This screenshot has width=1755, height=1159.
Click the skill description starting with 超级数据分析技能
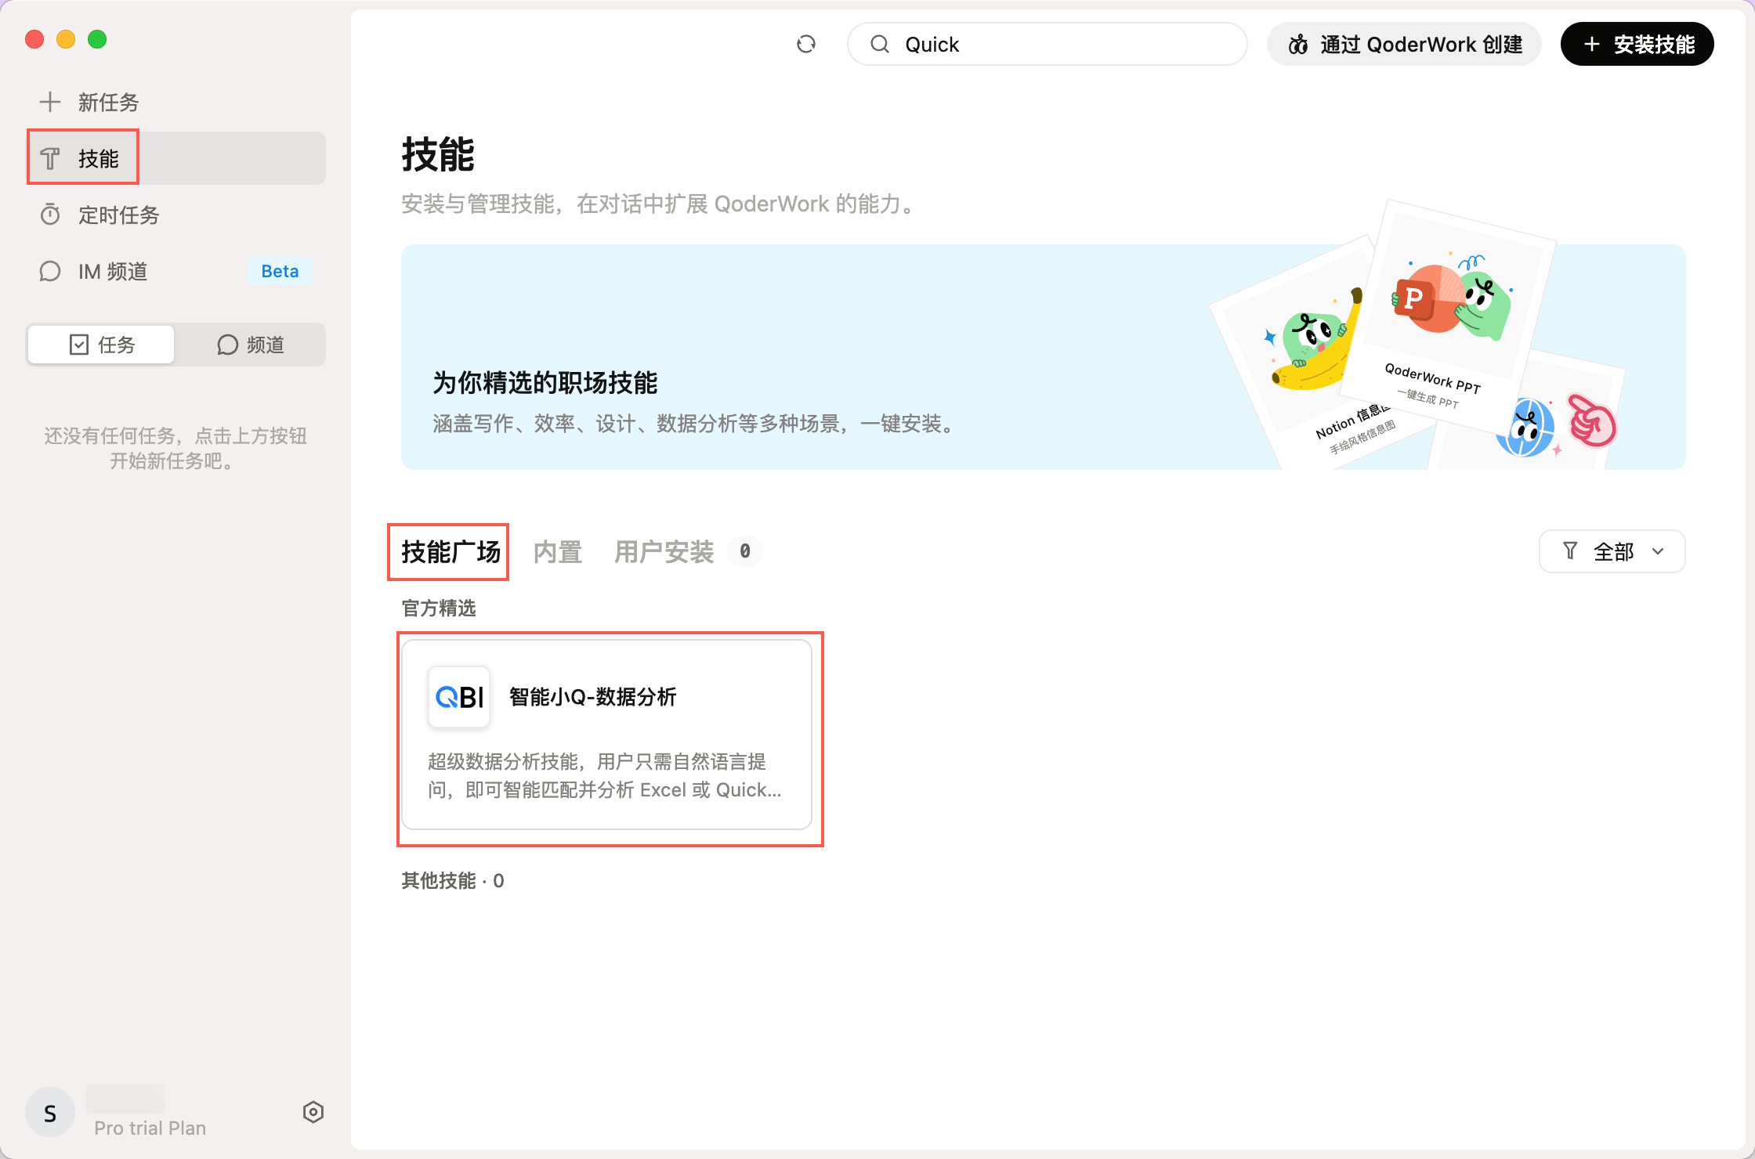click(605, 775)
